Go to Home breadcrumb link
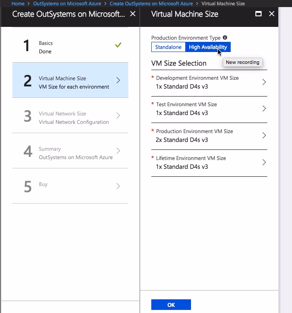Image resolution: width=292 pixels, height=313 pixels. click(x=18, y=4)
